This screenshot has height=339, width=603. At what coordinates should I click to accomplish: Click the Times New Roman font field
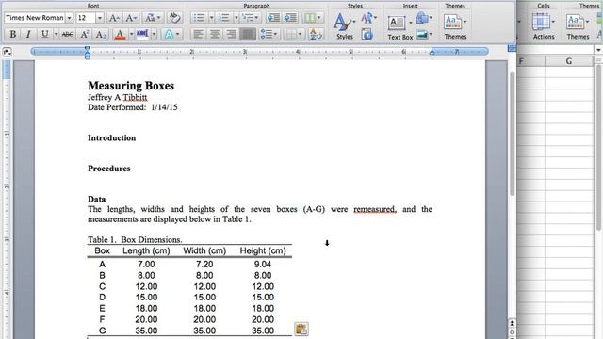[35, 18]
